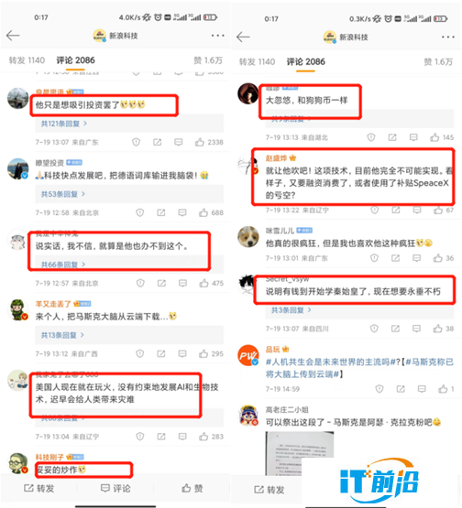Report the comment with 295 likes
This screenshot has width=462, height=508.
tap(140, 354)
